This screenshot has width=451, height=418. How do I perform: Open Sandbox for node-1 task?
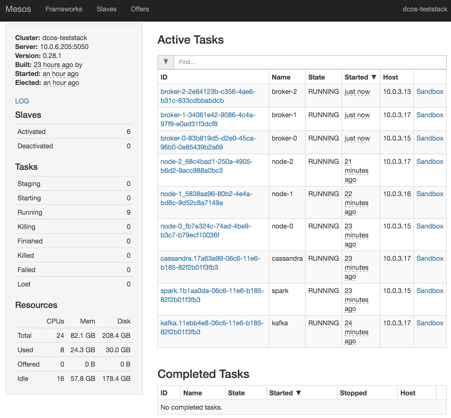(429, 194)
